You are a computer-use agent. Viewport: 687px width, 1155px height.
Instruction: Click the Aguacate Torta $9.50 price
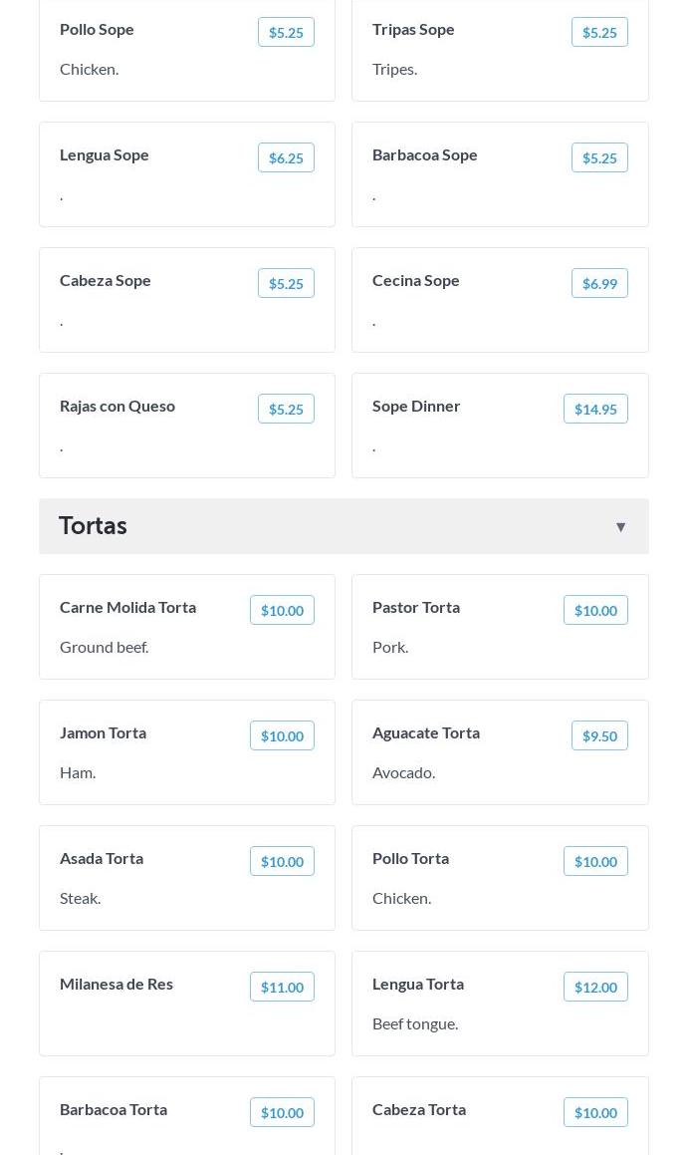(x=599, y=735)
